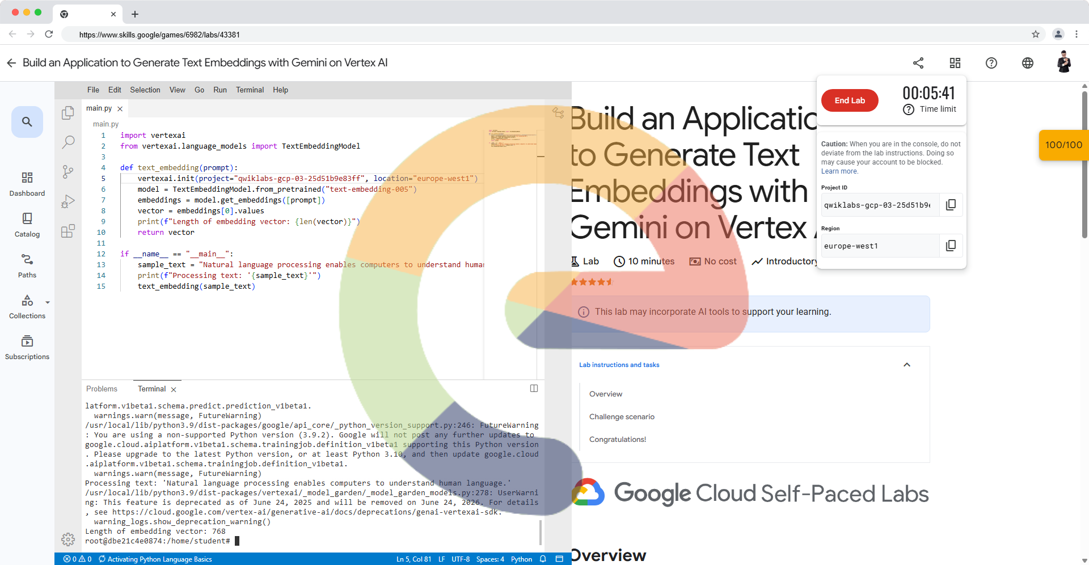Open the Learn more link
This screenshot has height=565, width=1089.
point(839,171)
